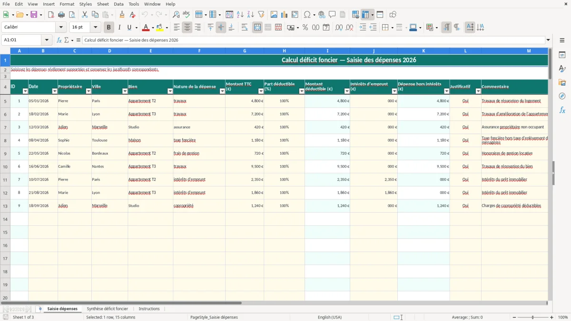
Task: Switch to Synthèse déficit foncier sheet
Action: pyautogui.click(x=108, y=309)
